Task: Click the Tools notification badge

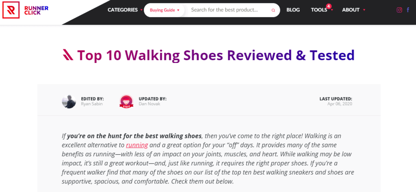Action: pos(328,6)
